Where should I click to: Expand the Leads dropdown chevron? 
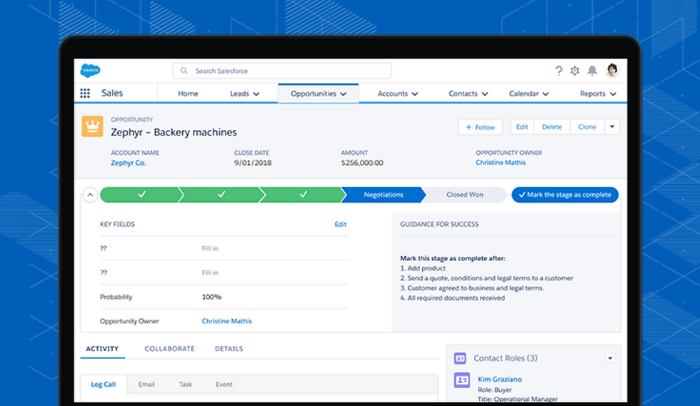(256, 94)
